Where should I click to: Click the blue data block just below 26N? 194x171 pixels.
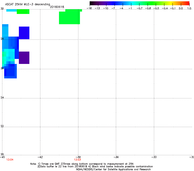[10, 72]
